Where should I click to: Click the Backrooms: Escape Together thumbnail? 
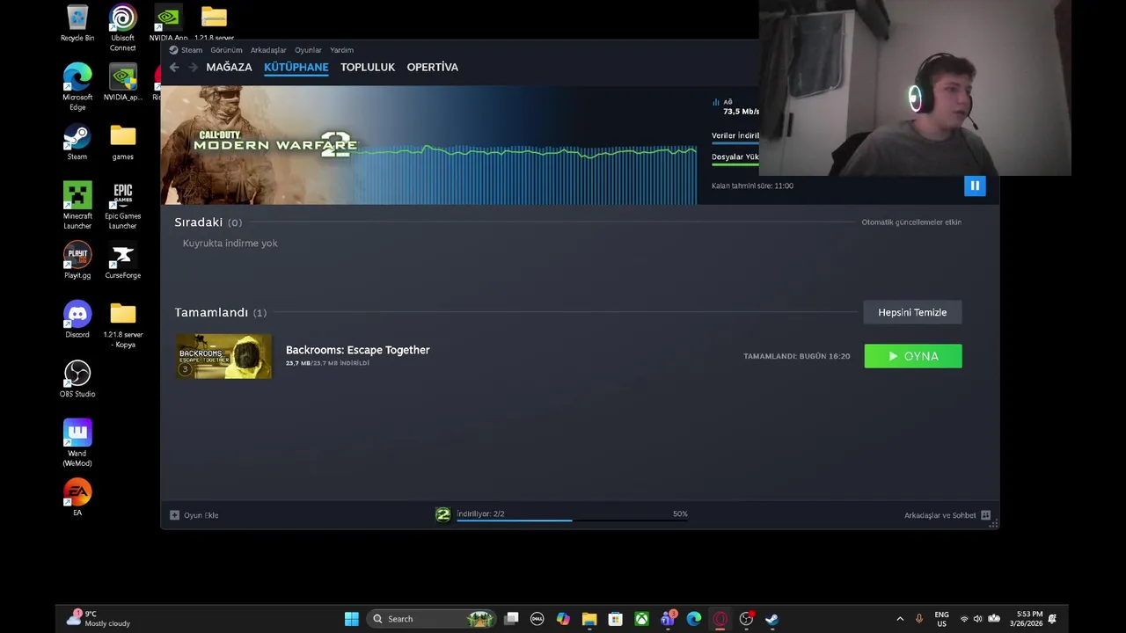223,356
